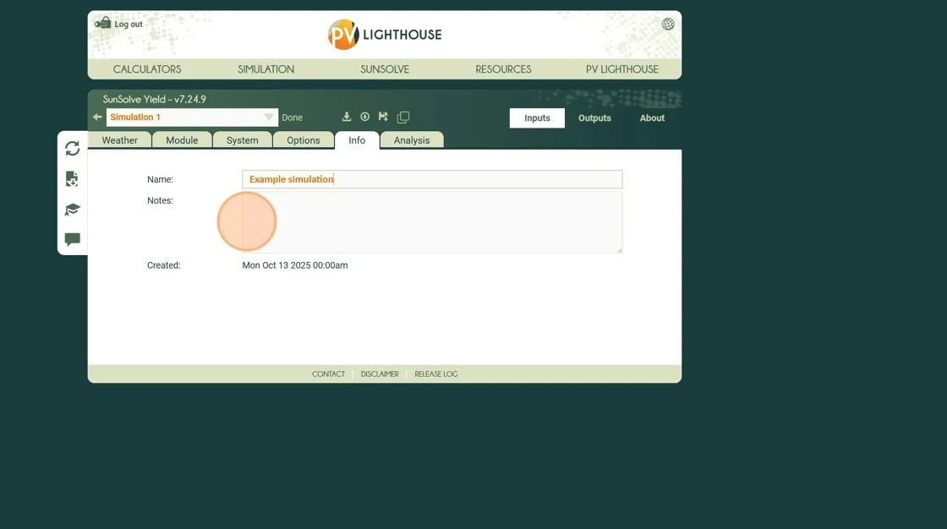Switch to the Weather tab
The height and width of the screenshot is (529, 947).
(120, 140)
